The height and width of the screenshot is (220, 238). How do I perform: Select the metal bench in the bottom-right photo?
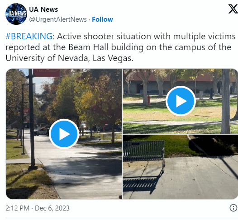click(x=143, y=153)
